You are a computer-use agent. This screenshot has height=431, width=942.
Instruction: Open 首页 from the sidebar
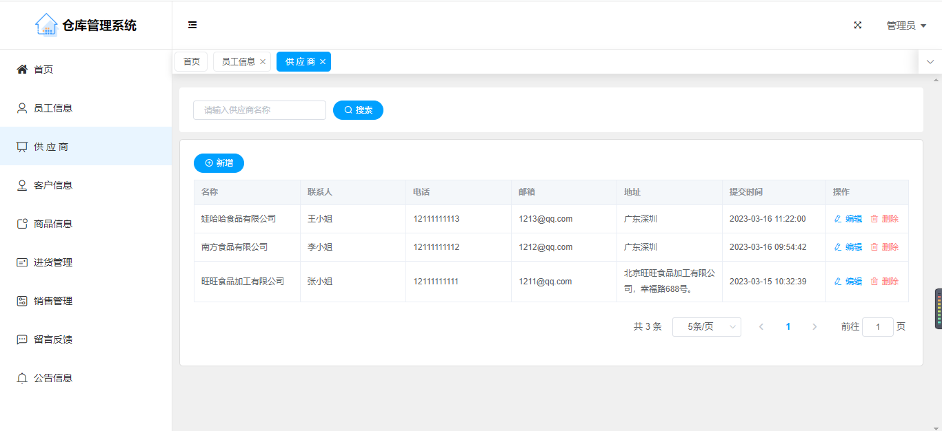(43, 70)
